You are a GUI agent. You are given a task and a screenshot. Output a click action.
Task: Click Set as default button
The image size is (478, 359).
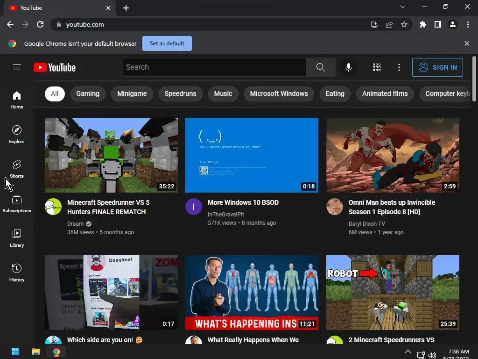click(167, 43)
